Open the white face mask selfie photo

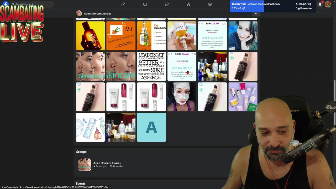click(x=182, y=97)
